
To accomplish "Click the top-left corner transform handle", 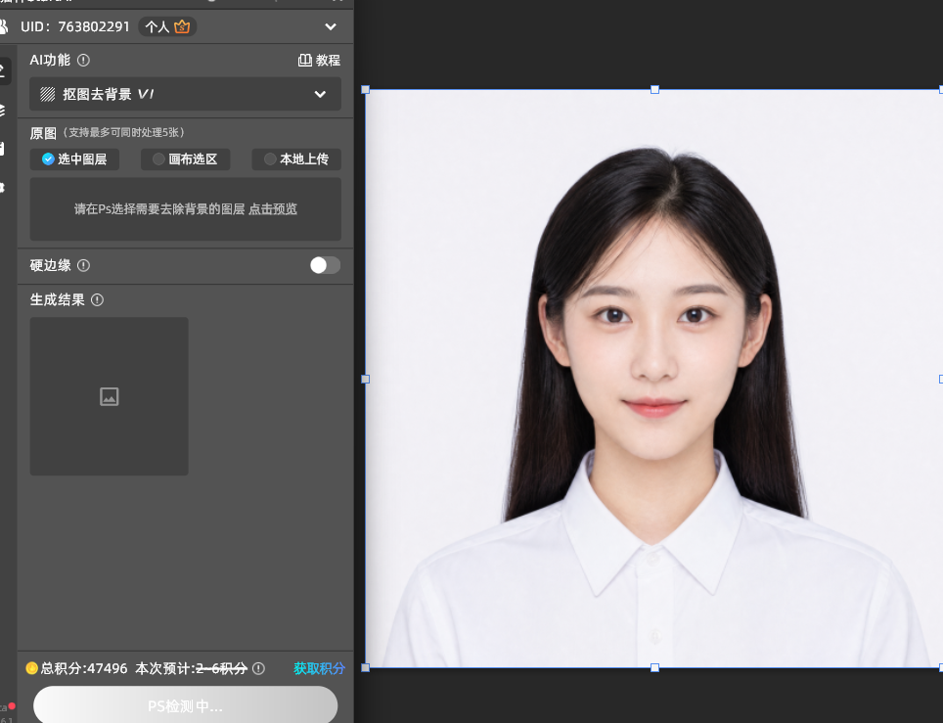I will point(365,90).
